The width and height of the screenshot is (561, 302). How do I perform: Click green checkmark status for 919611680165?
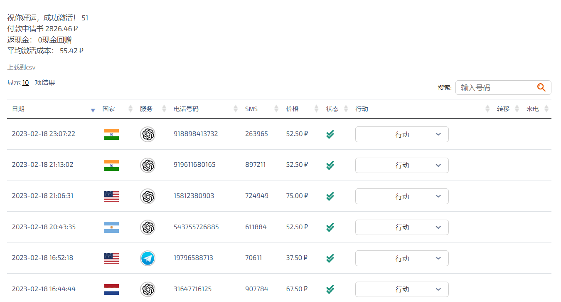click(330, 165)
